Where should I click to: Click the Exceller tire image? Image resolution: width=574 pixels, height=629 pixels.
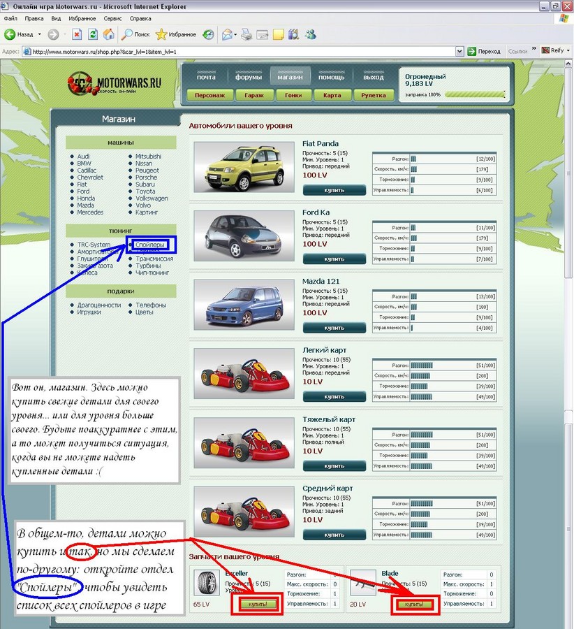207,582
